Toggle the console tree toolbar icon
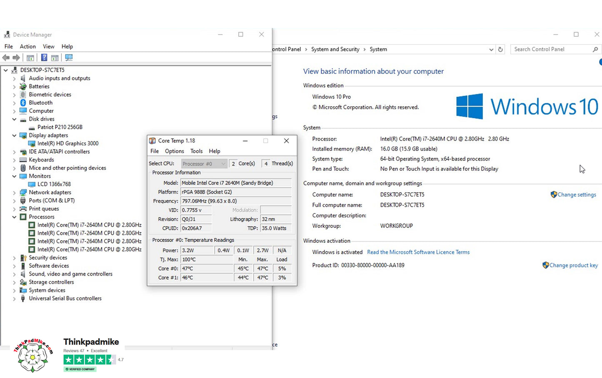Screen dimensions: 602x378 (x=30, y=57)
